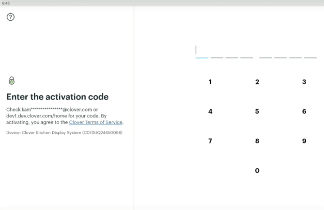Select keypad number 6
The width and height of the screenshot is (324, 210).
(x=304, y=112)
